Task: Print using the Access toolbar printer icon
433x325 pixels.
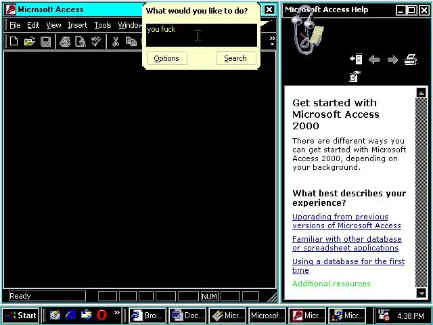Action: pos(65,42)
